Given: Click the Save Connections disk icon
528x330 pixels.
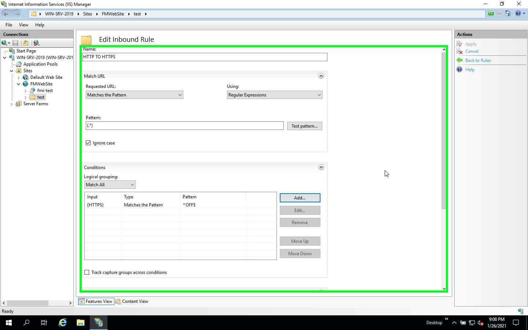Looking at the screenshot, I should pyautogui.click(x=15, y=43).
